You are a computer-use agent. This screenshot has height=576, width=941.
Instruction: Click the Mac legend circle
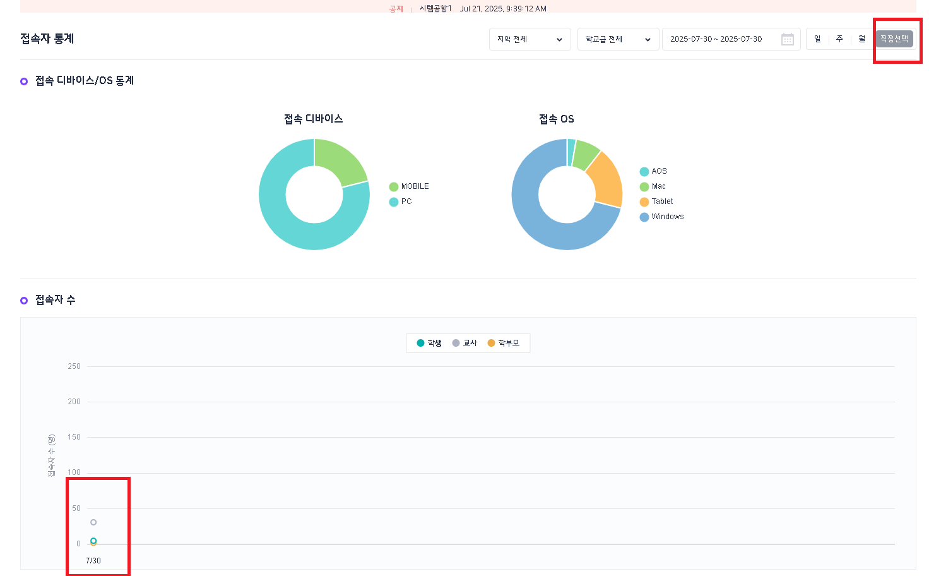[x=644, y=186]
